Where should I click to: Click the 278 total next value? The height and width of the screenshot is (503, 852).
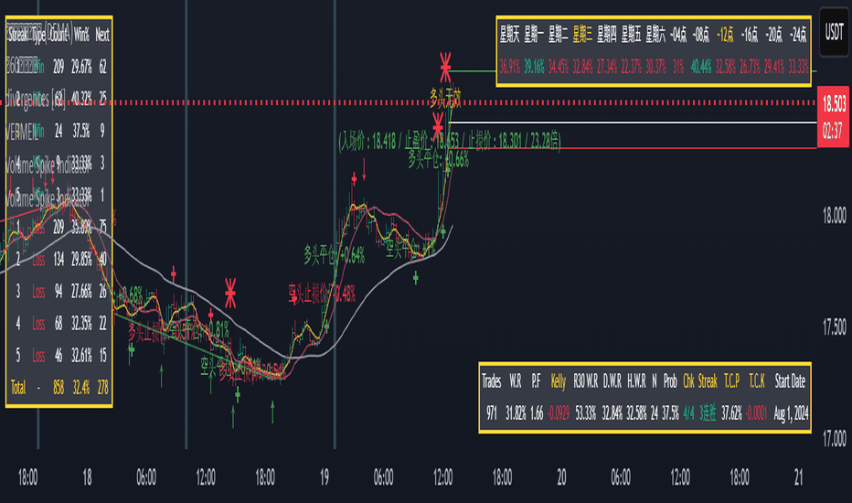[x=102, y=387]
